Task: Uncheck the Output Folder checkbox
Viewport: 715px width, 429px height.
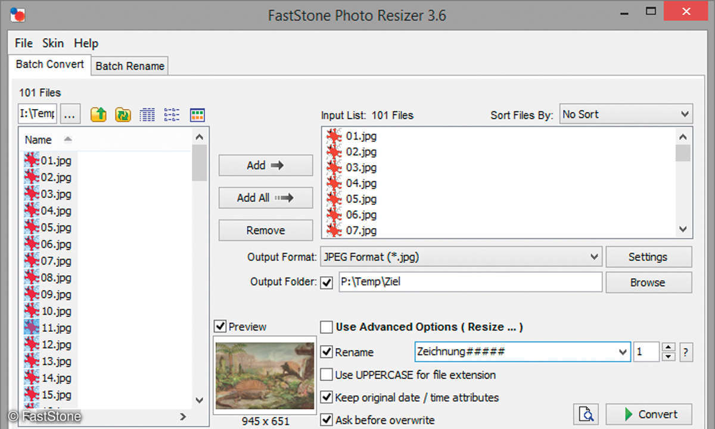Action: tap(327, 282)
